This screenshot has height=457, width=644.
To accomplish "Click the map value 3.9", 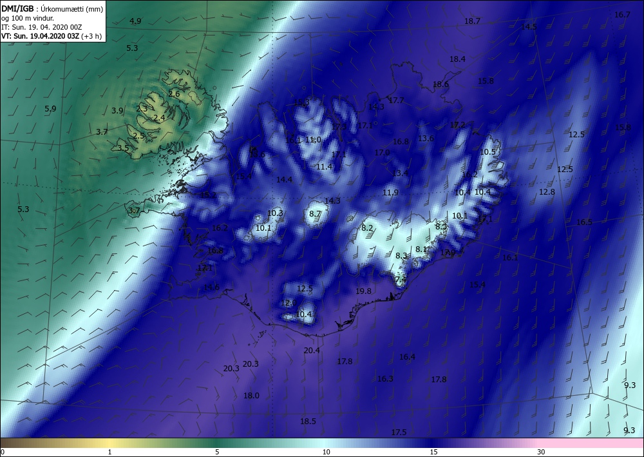I will [117, 111].
